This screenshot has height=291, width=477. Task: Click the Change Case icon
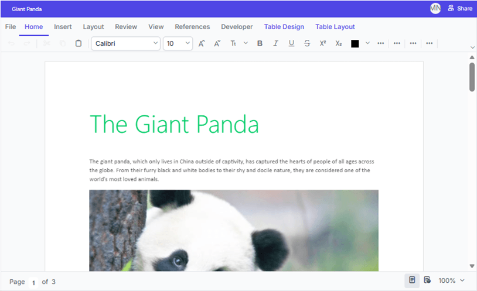pos(233,43)
